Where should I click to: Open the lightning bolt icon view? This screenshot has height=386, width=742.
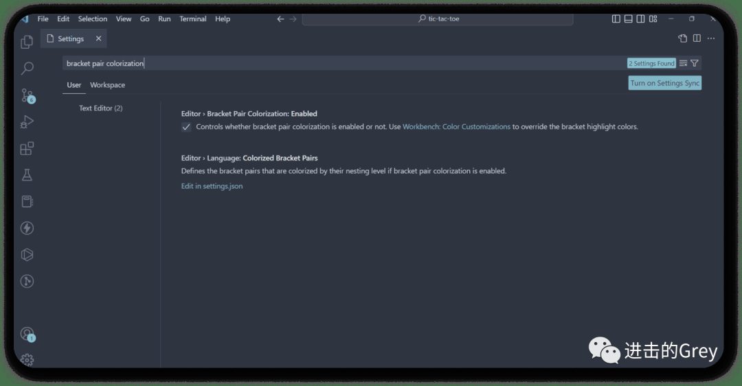[27, 228]
